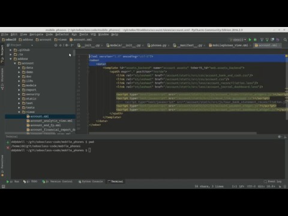The width and height of the screenshot is (288, 216).
Task: Expand the models folder in project tree
Action: [x=19, y=85]
